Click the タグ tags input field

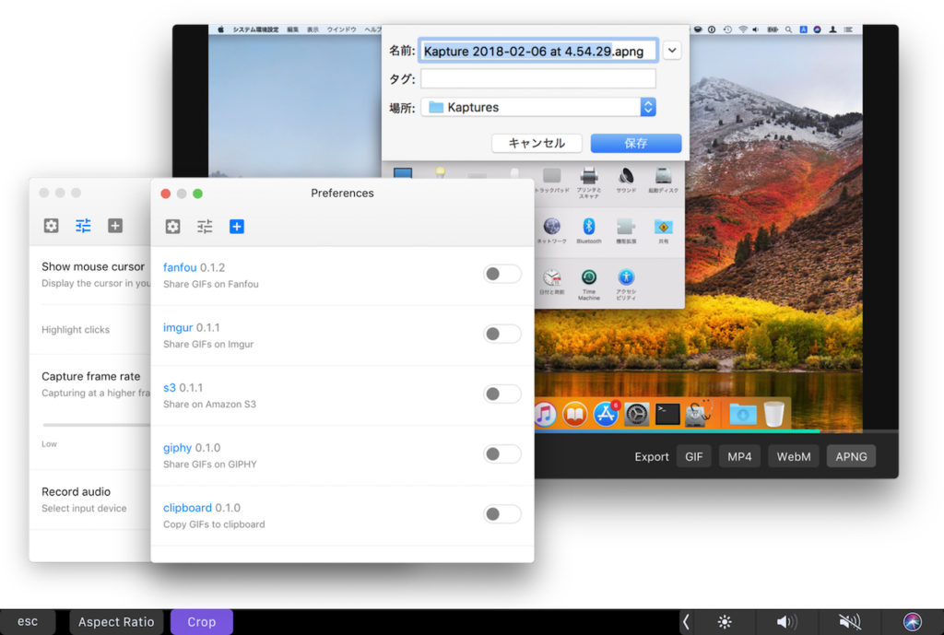click(537, 79)
